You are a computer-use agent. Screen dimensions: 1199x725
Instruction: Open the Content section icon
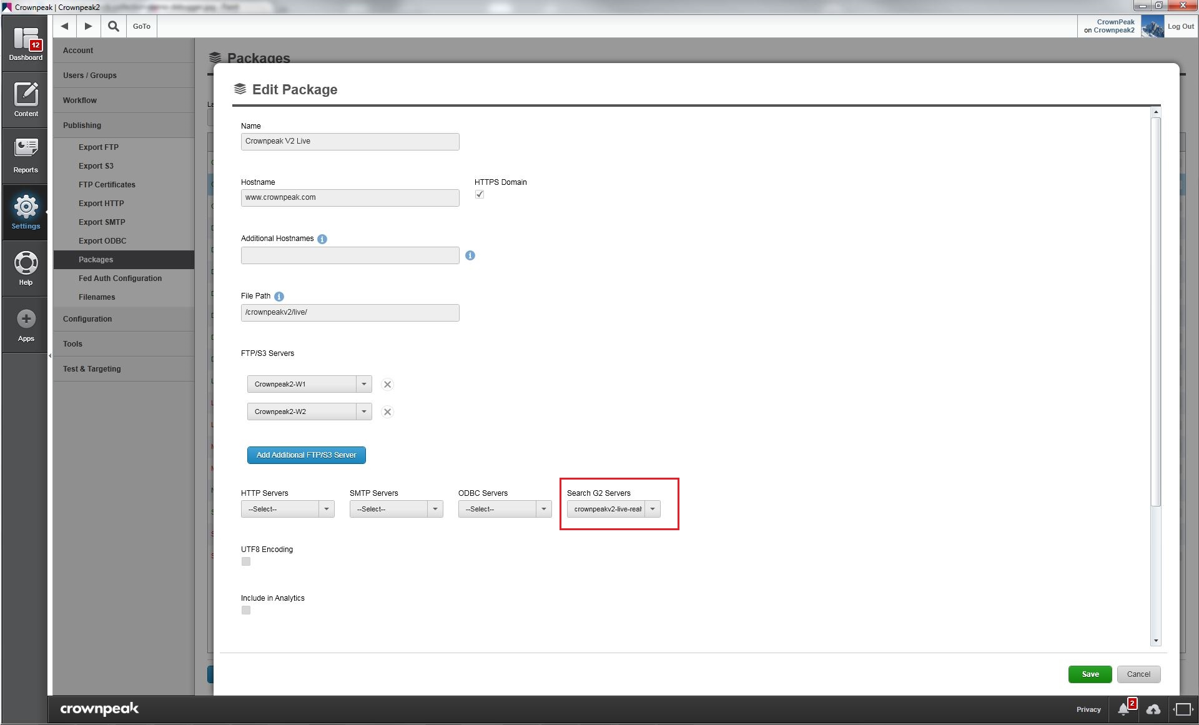click(x=26, y=94)
